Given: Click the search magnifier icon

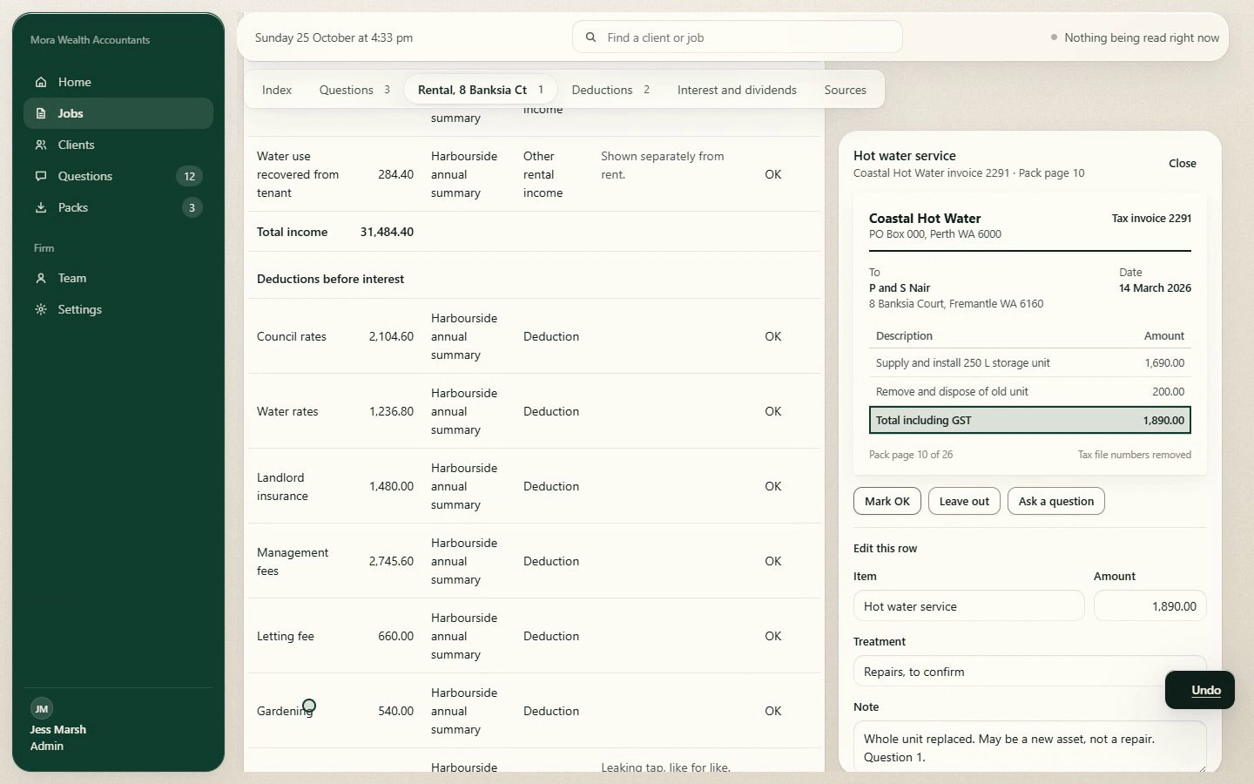Looking at the screenshot, I should click(590, 37).
